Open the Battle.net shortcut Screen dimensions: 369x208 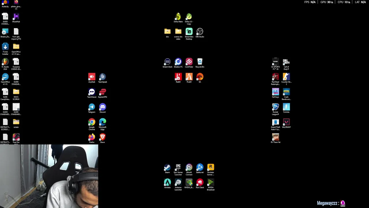pyautogui.click(x=200, y=169)
